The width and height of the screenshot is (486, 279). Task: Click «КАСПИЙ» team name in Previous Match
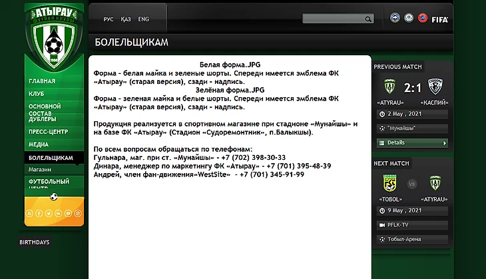pyautogui.click(x=435, y=103)
